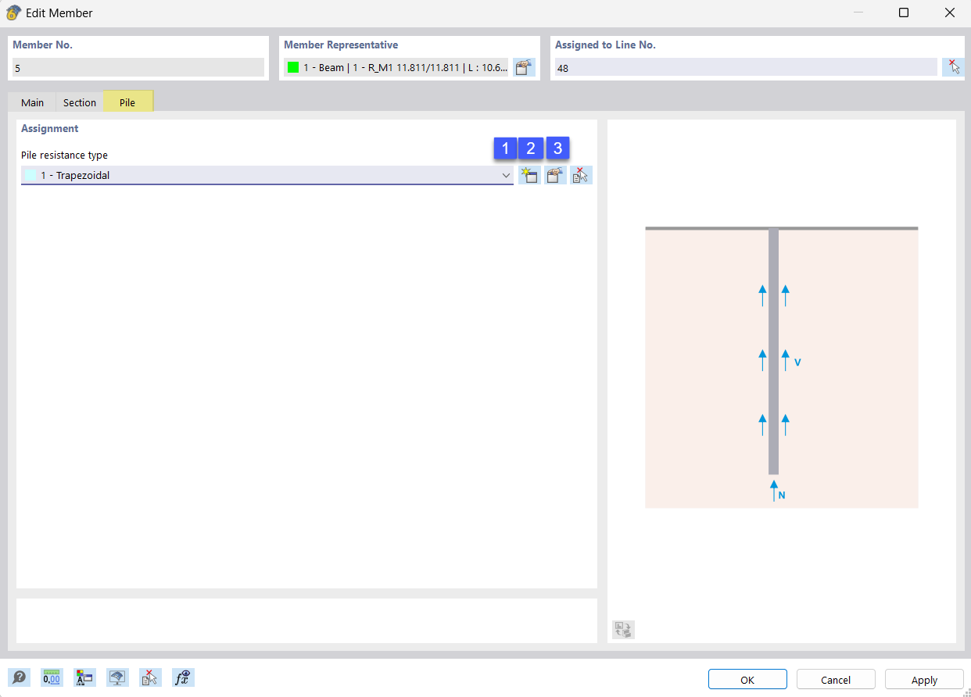Click the delete-object icon in the bottom toolbar

[150, 677]
